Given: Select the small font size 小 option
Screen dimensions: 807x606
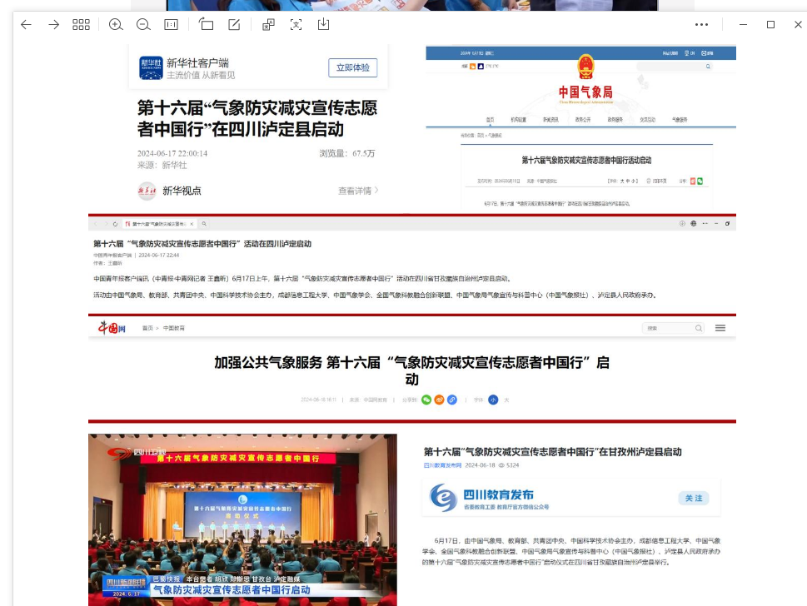Looking at the screenshot, I should click(493, 400).
